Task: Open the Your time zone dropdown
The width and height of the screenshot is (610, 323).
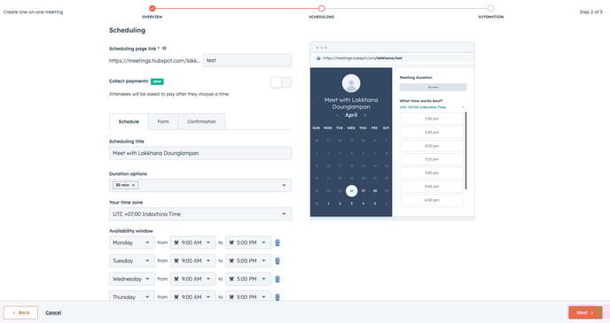Action: (x=200, y=214)
